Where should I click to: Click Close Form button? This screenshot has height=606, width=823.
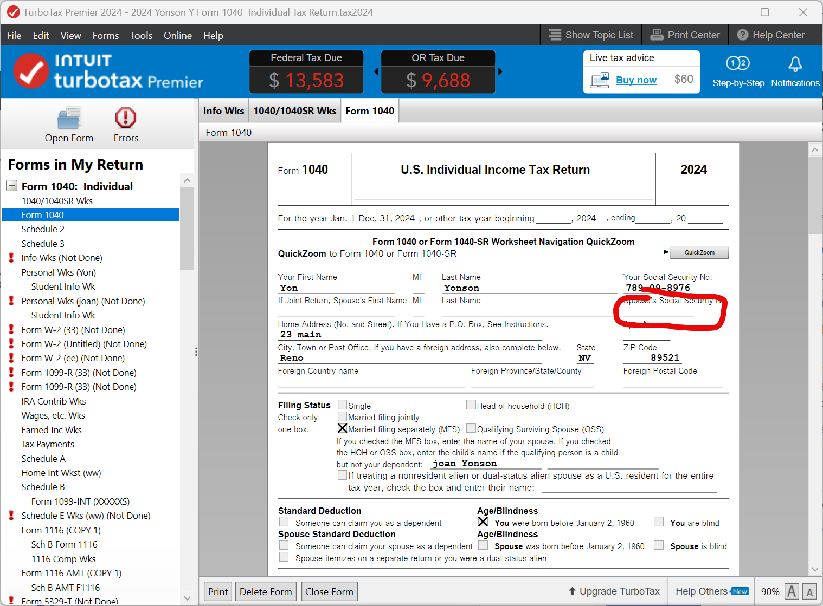(329, 591)
